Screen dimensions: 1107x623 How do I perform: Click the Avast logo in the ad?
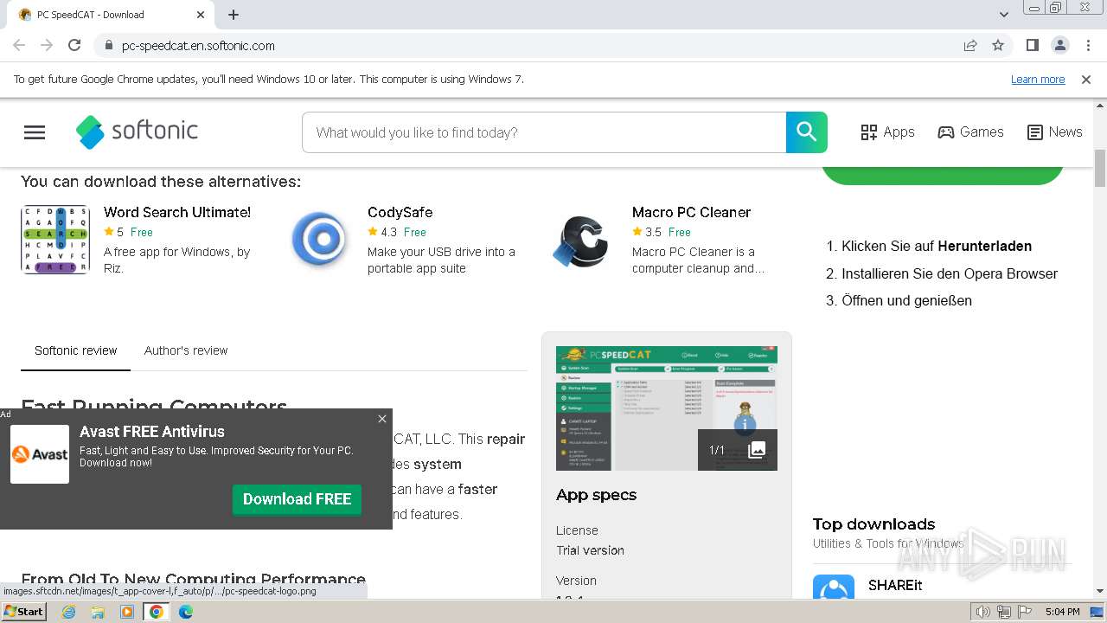(40, 454)
